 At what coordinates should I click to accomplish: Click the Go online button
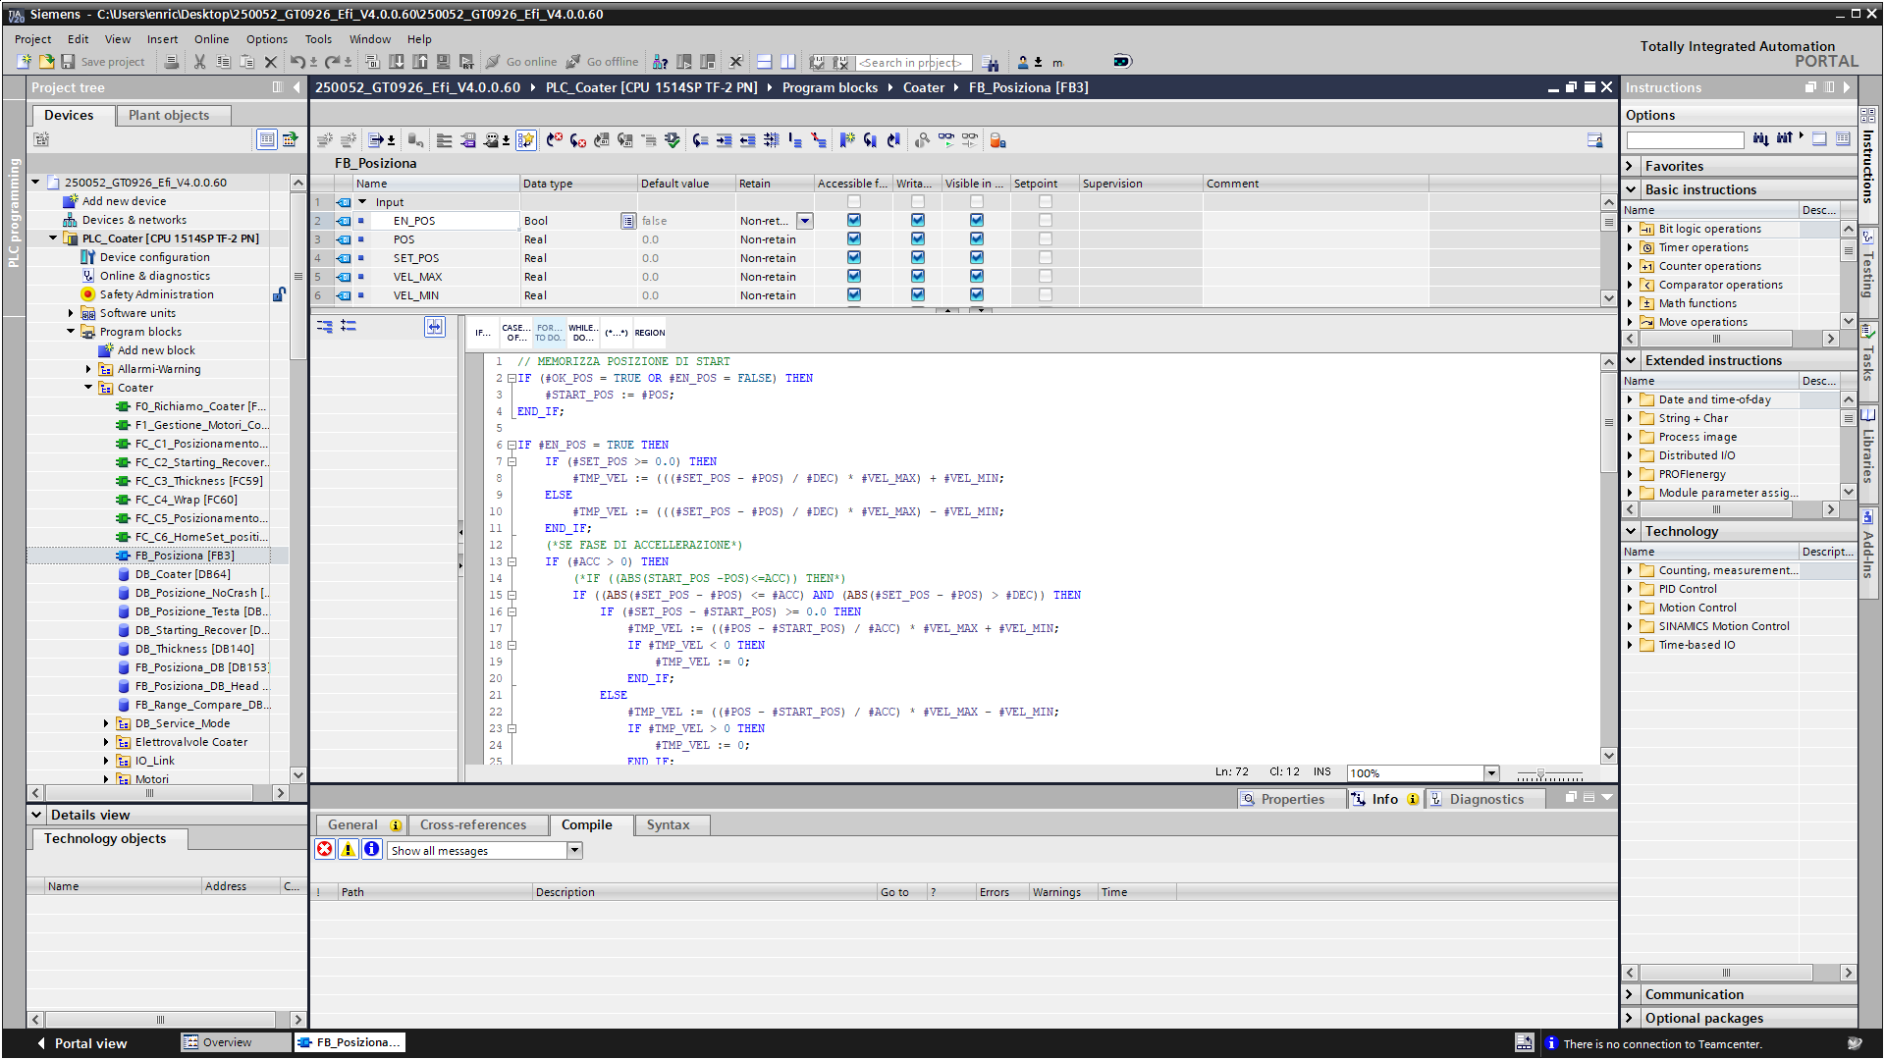tap(522, 62)
